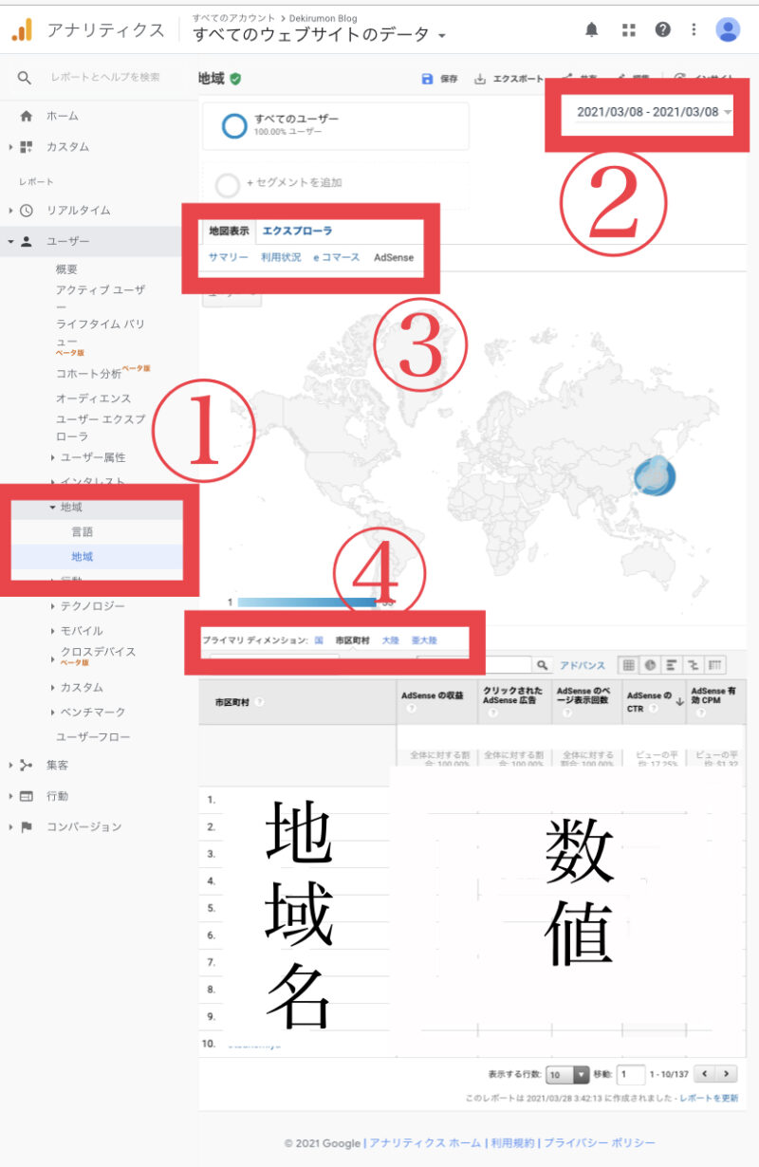Switch to the bar performance view icon
759x1167 pixels.
click(x=672, y=666)
